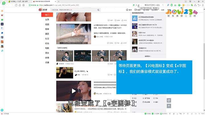Select the 动漫 category
The image size is (205, 115).
[x=47, y=62]
